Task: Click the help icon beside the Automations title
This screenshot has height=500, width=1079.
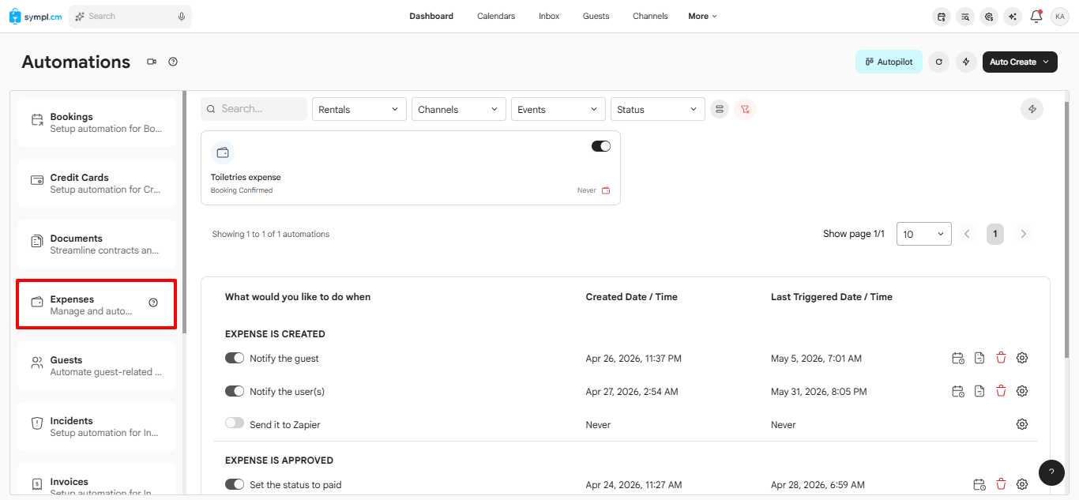Action: pyautogui.click(x=173, y=62)
